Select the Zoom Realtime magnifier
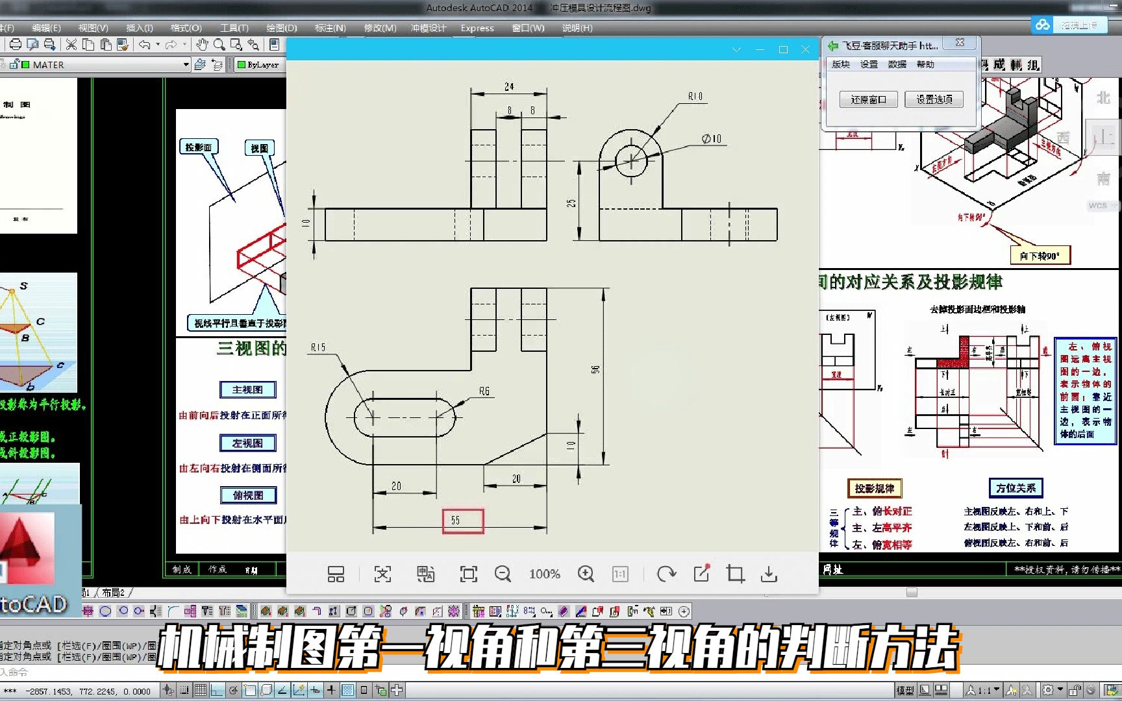Viewport: 1122px width, 701px height. tap(219, 45)
